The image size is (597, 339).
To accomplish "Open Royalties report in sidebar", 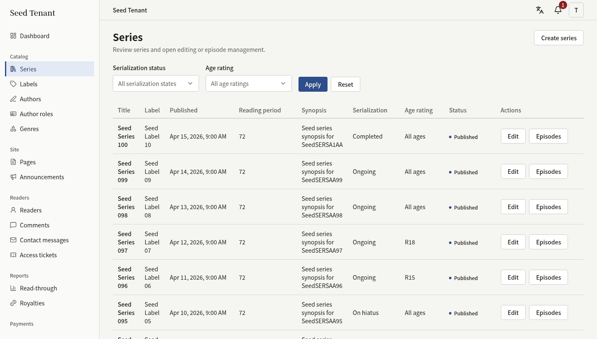I will click(x=50, y=303).
